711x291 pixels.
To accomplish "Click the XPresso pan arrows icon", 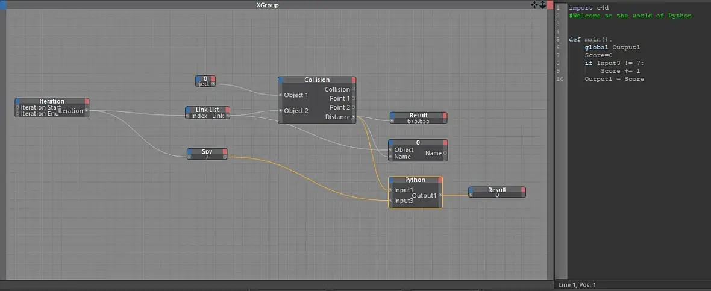I will tap(534, 5).
